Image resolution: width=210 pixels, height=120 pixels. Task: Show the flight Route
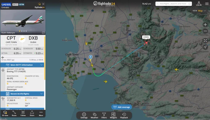(x=14, y=113)
